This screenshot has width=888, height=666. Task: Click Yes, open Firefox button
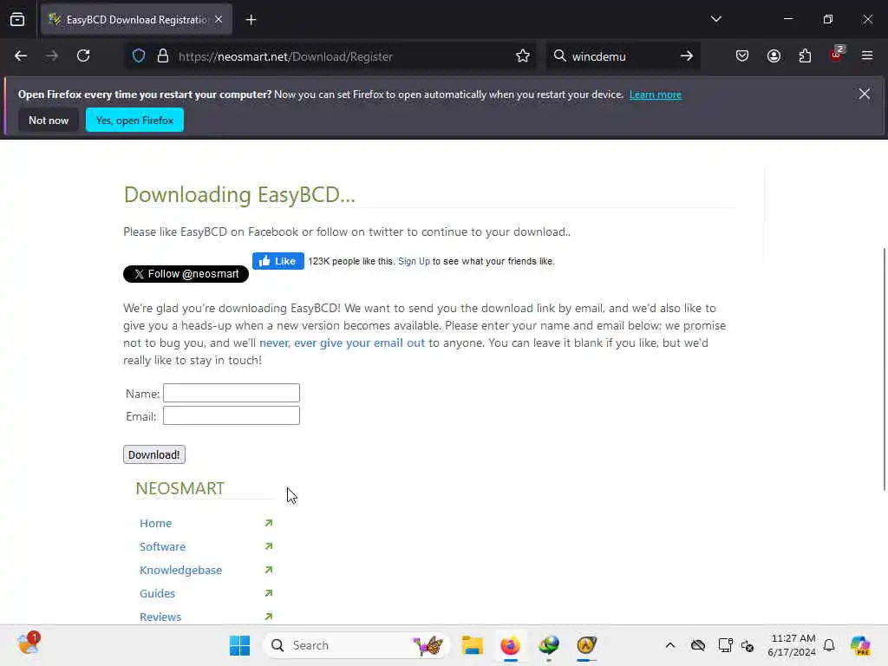pyautogui.click(x=134, y=120)
